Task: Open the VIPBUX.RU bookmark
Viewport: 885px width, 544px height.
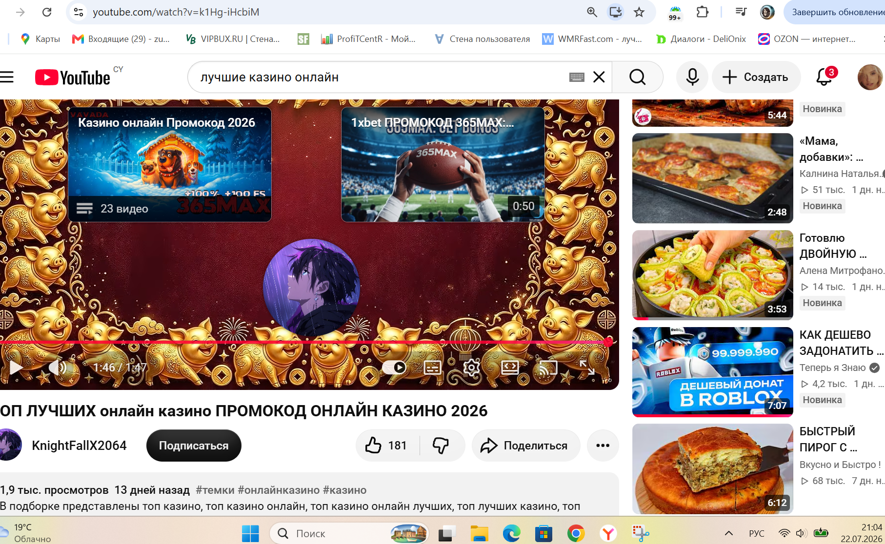Action: click(x=233, y=39)
